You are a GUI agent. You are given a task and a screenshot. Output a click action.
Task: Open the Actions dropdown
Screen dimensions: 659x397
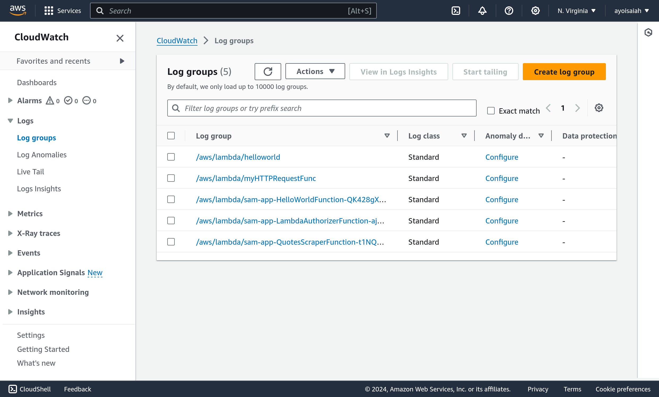pyautogui.click(x=315, y=71)
